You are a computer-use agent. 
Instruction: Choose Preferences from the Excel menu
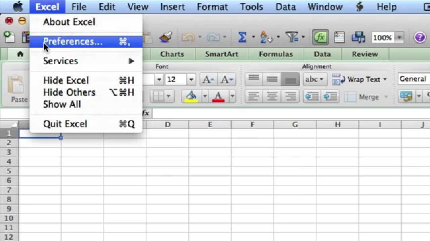coord(86,42)
